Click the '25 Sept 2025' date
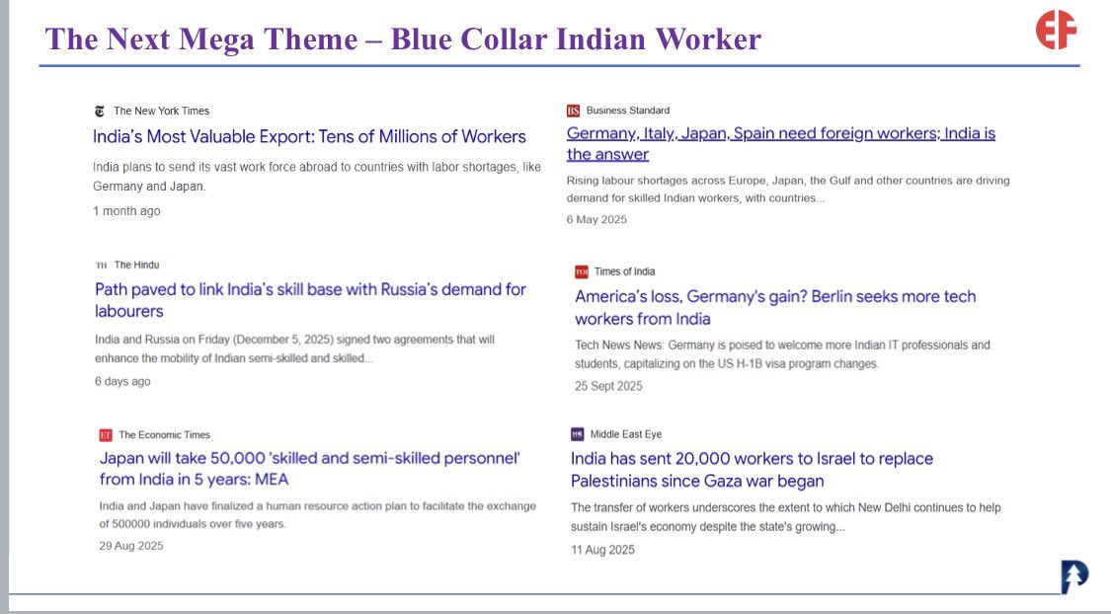The image size is (1111, 614). tap(608, 386)
